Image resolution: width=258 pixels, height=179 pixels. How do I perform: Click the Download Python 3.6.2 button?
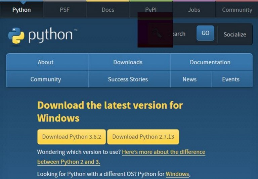72,137
